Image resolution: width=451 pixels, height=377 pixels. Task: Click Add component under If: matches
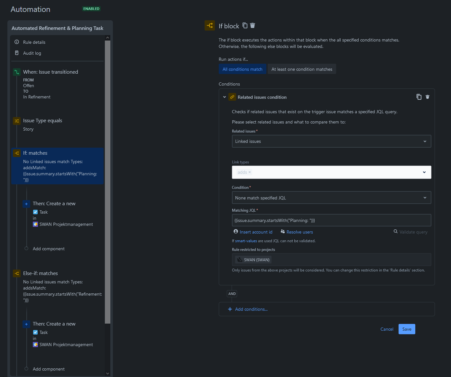(49, 249)
